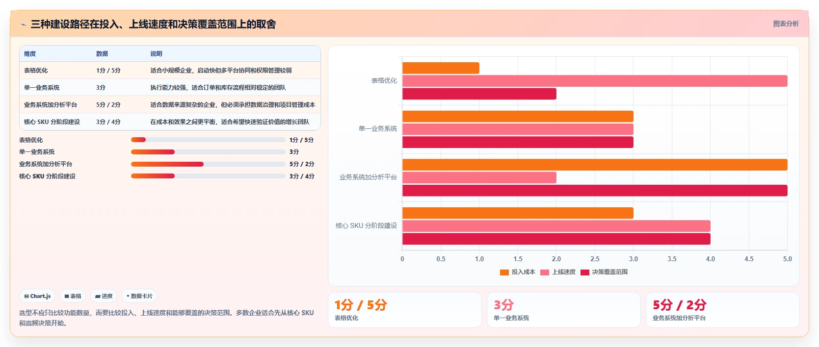Click the 表格优化 chart axis label
Screen dimensions: 819x347
coord(384,81)
